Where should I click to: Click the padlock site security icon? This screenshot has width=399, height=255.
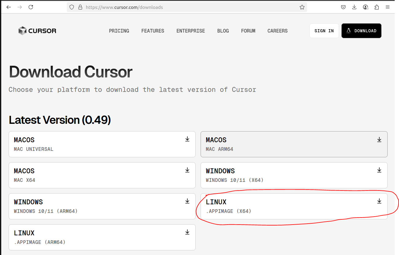click(80, 7)
